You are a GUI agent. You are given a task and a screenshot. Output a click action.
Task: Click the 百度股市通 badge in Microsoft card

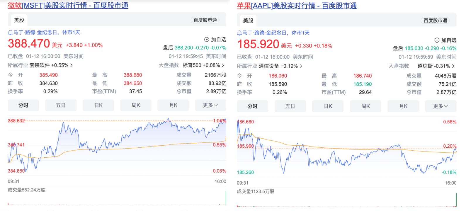coord(205,20)
